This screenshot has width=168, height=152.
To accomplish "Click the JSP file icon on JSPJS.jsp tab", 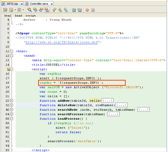I will [3, 4].
